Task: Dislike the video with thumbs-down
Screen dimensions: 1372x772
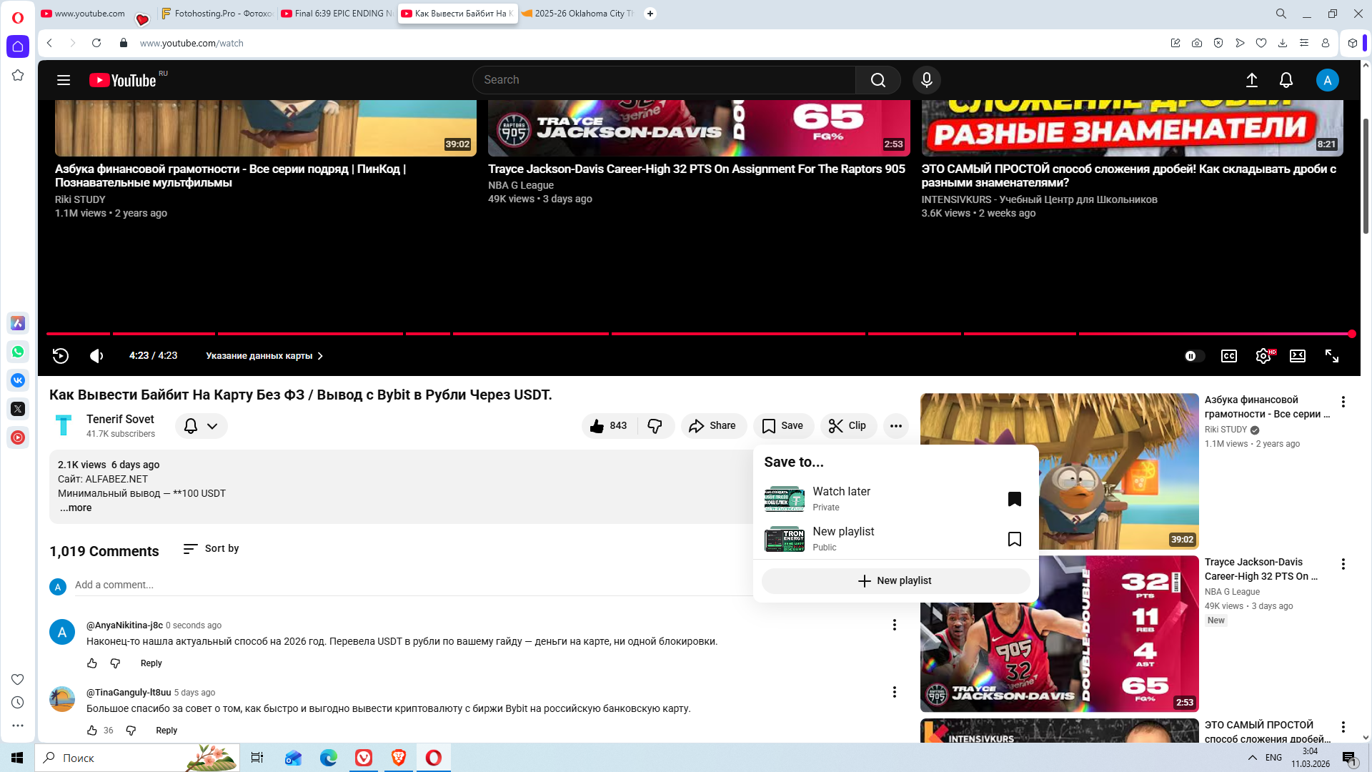Action: [655, 426]
